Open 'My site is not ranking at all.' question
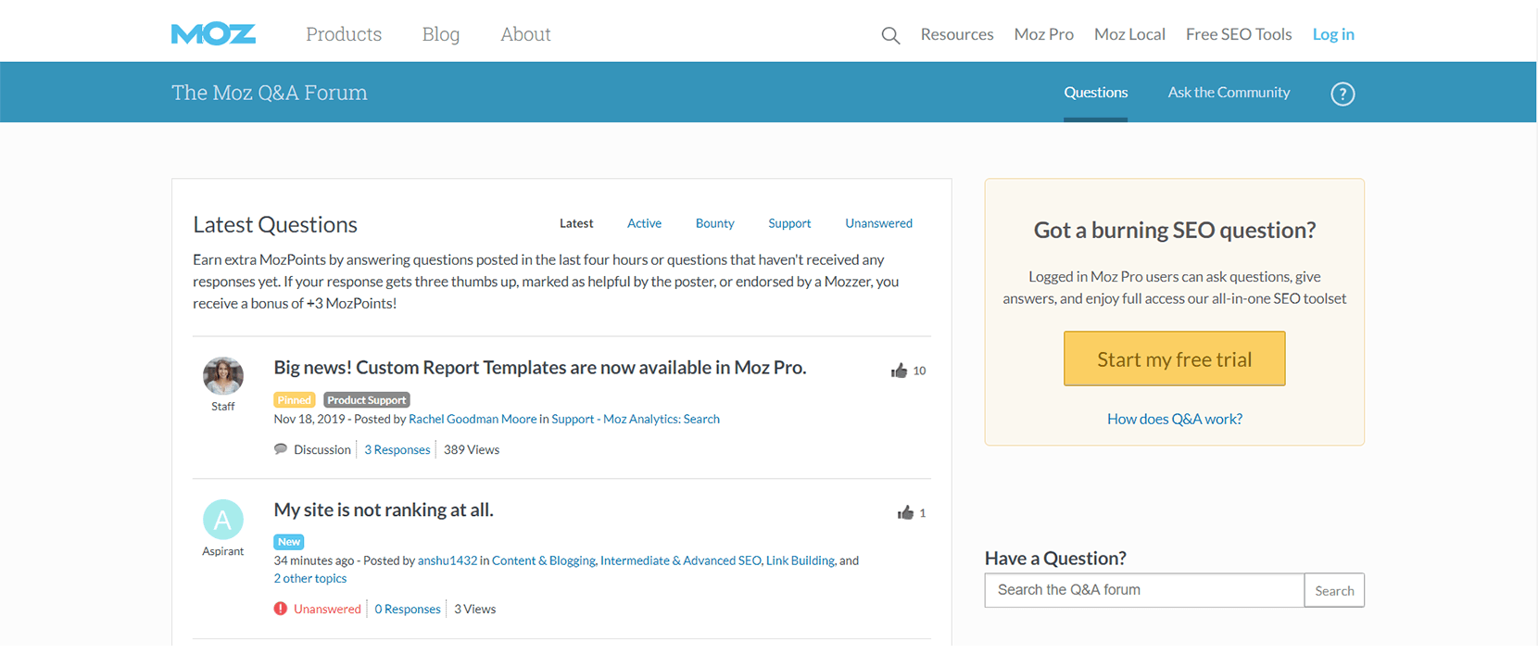Image resolution: width=1538 pixels, height=654 pixels. pyautogui.click(x=384, y=509)
